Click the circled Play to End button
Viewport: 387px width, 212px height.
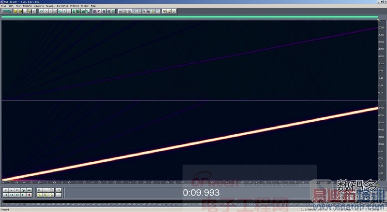(23, 190)
